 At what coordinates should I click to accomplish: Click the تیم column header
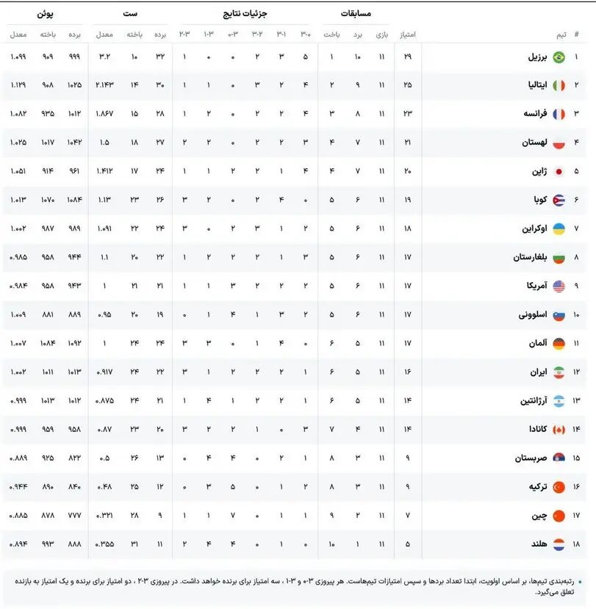(561, 35)
